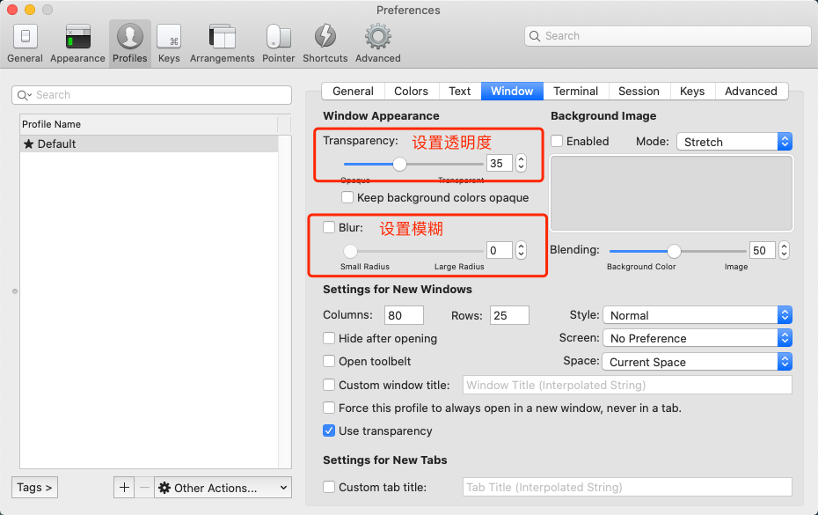The image size is (818, 515).
Task: Click the Blur radius stepper arrows
Action: pos(521,250)
